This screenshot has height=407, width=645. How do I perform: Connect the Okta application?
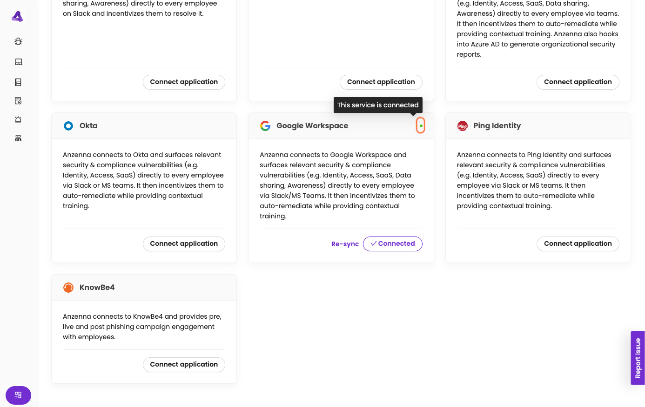(184, 244)
